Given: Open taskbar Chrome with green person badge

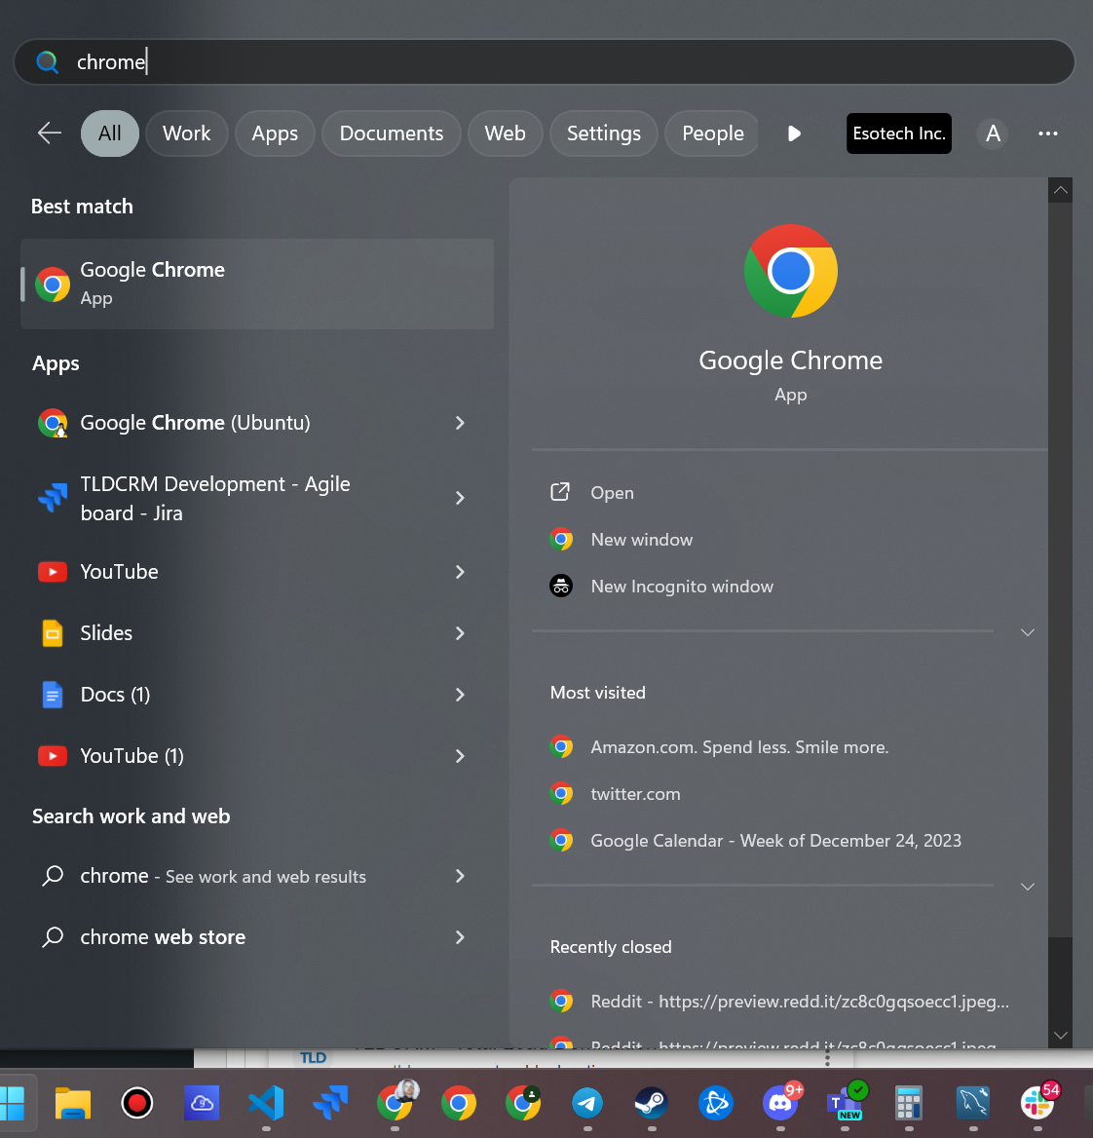Looking at the screenshot, I should coord(523,1103).
